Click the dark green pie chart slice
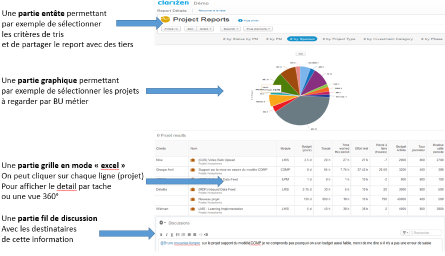Screen dimensions: 445x256 pyautogui.click(x=284, y=85)
